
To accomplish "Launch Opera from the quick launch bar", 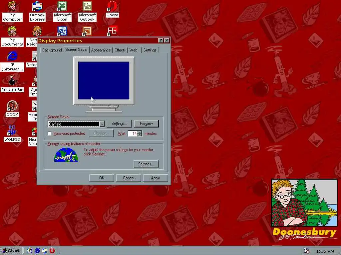I will click(52, 251).
